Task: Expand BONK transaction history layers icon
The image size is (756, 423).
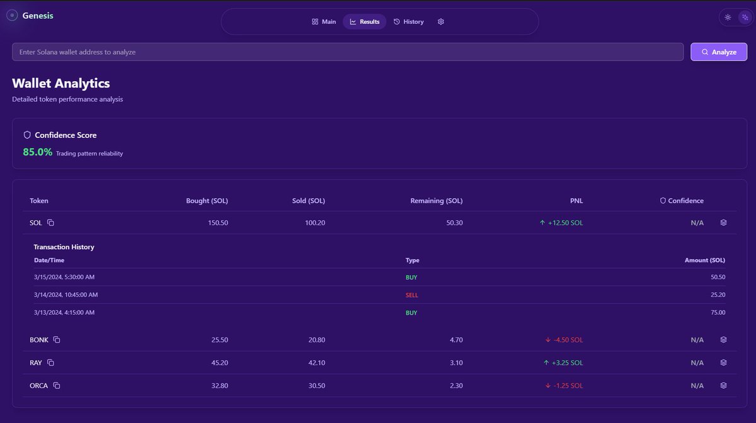Action: (723, 339)
